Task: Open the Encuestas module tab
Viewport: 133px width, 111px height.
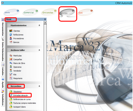Action: tap(49, 12)
